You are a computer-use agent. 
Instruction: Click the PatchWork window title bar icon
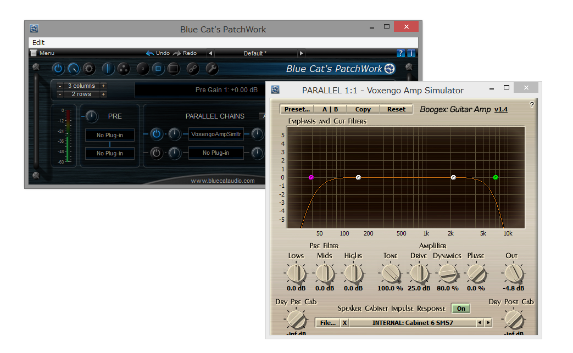tap(34, 29)
